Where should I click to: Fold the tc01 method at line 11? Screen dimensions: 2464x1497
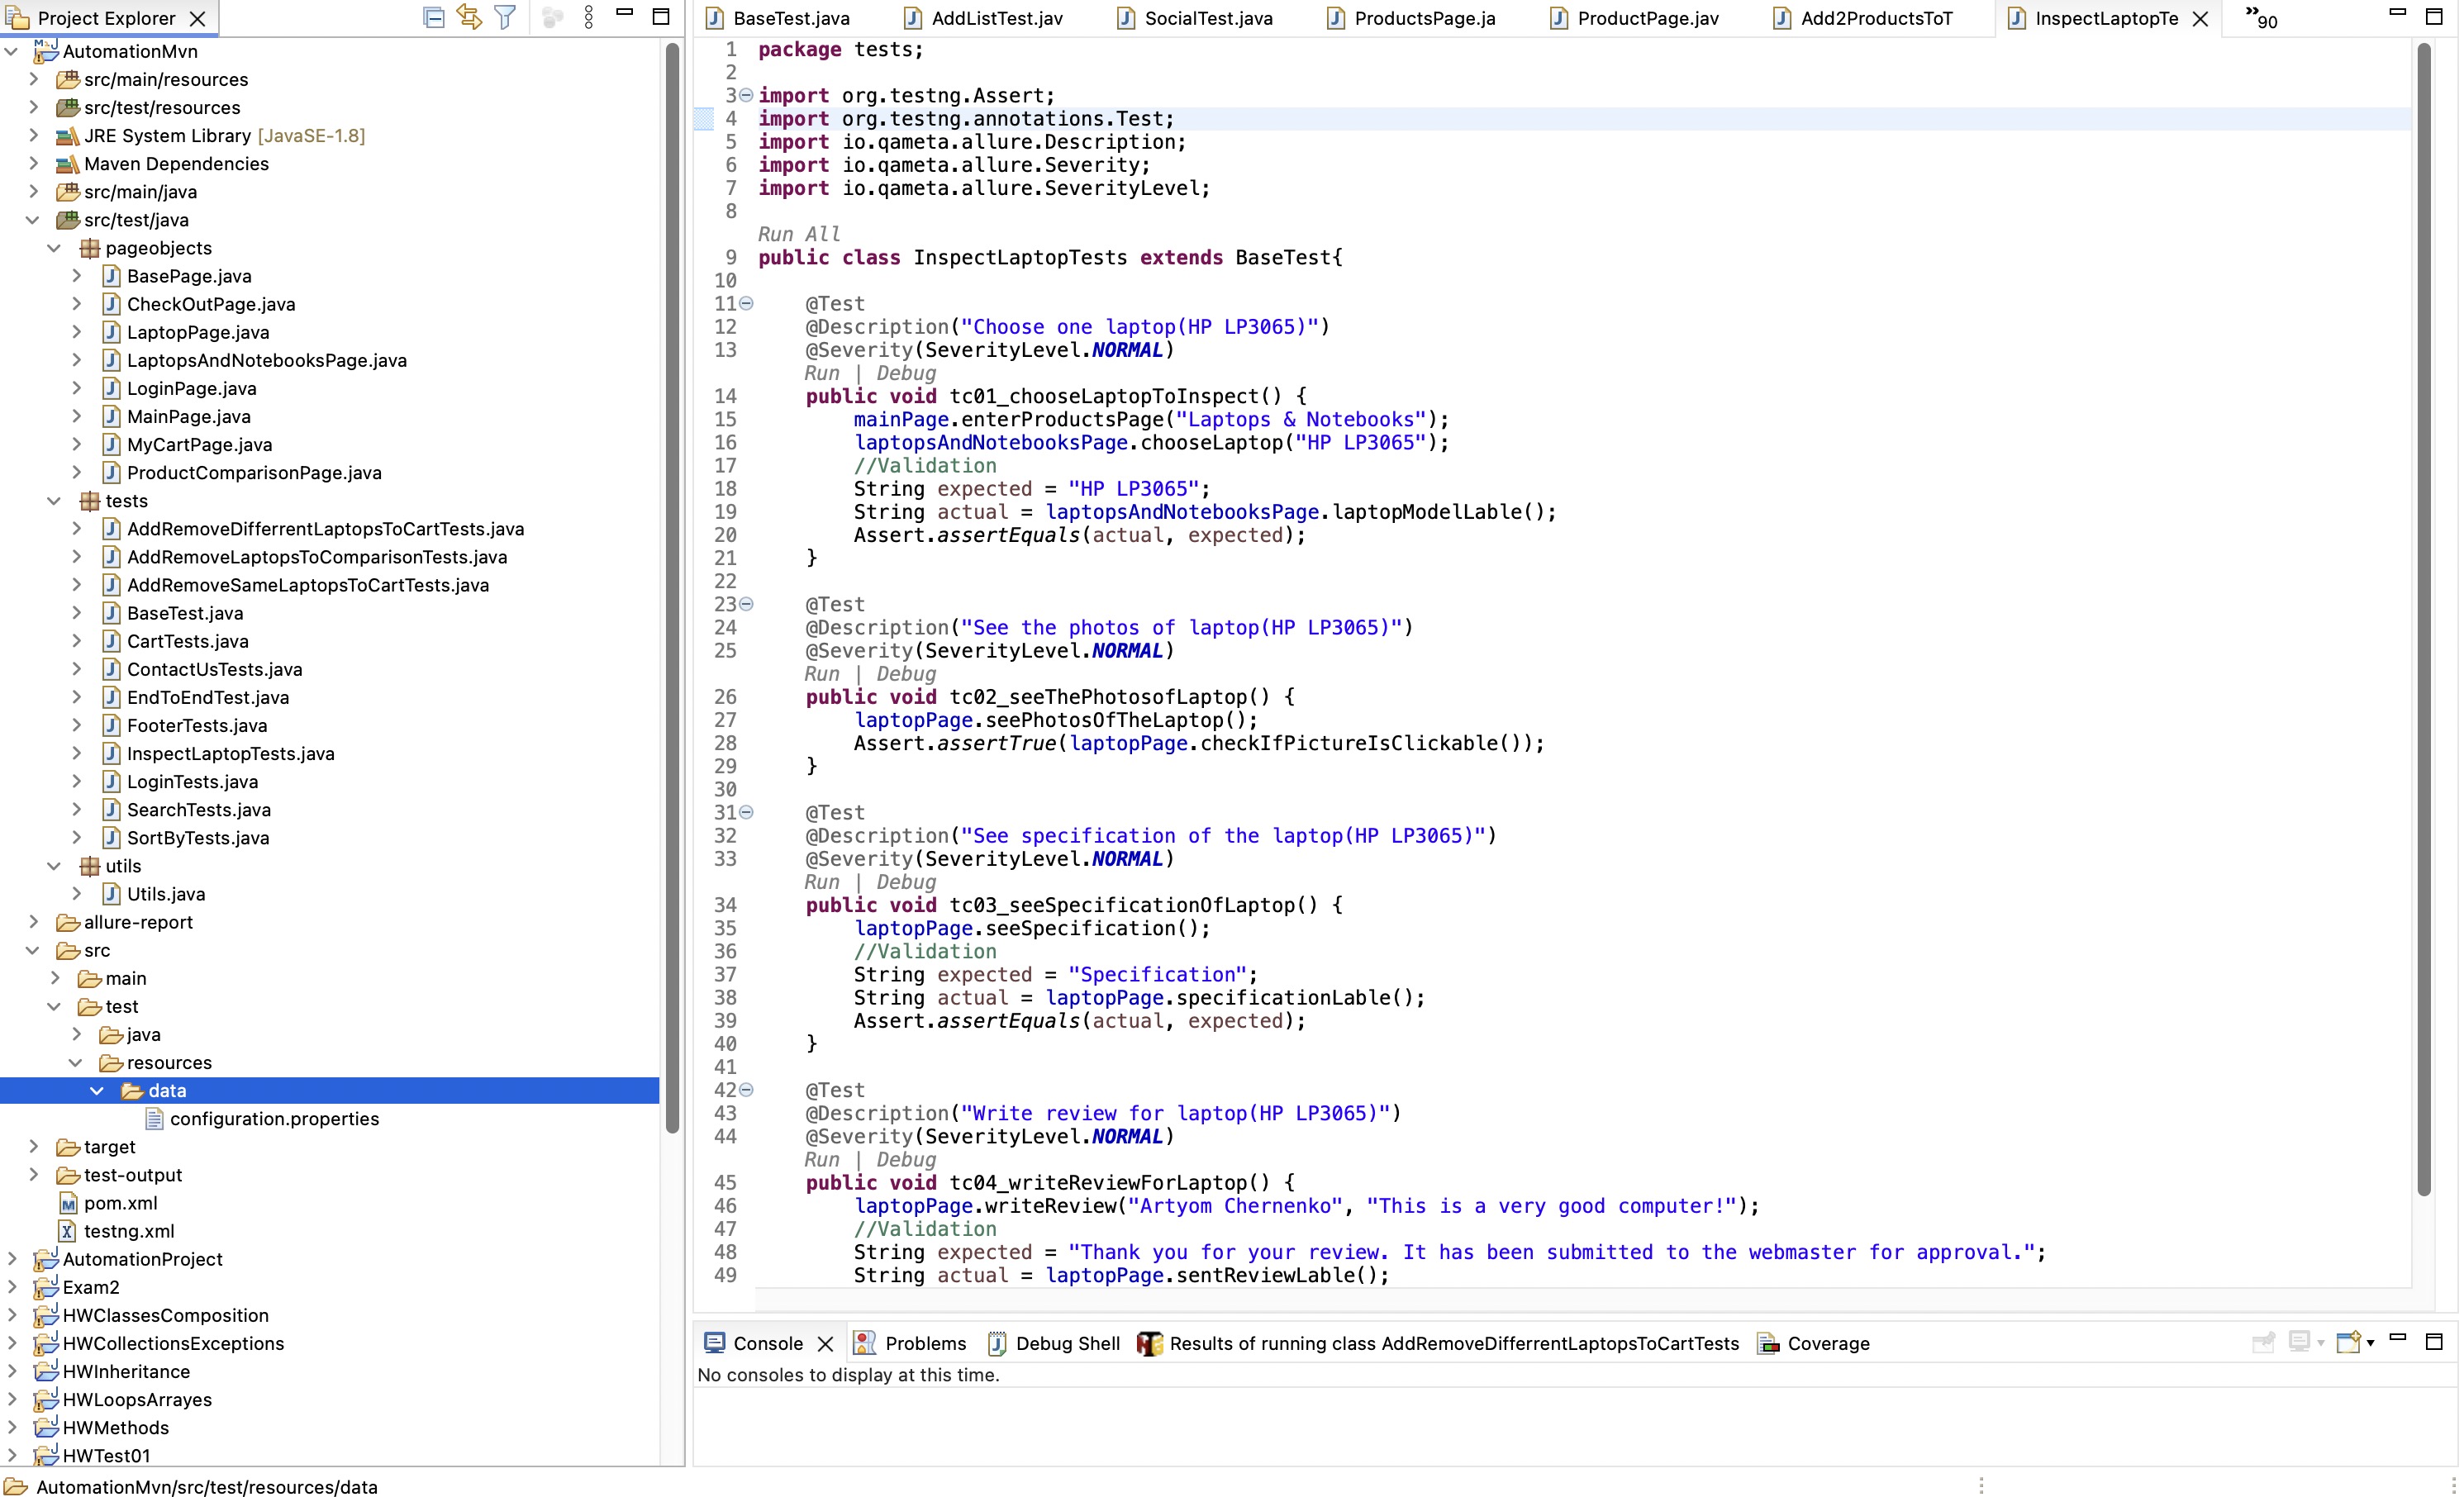tap(746, 303)
